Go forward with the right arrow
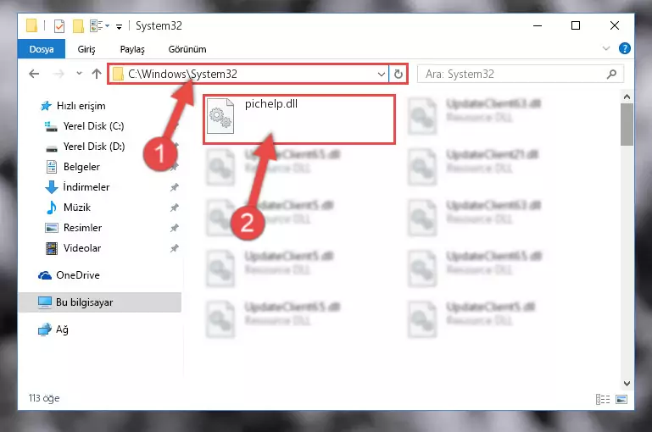 [59, 74]
